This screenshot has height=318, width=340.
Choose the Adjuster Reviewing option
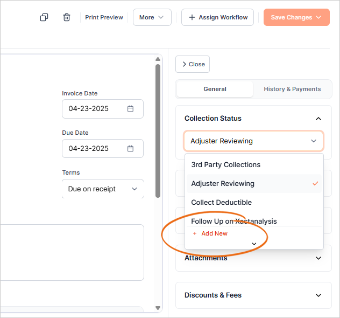(x=223, y=183)
